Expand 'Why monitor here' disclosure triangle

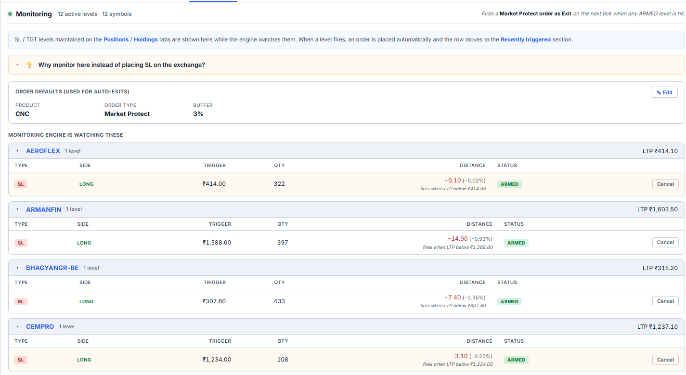pyautogui.click(x=18, y=65)
